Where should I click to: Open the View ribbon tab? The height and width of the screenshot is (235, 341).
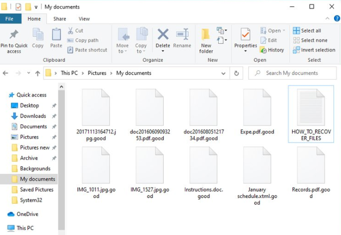click(84, 19)
